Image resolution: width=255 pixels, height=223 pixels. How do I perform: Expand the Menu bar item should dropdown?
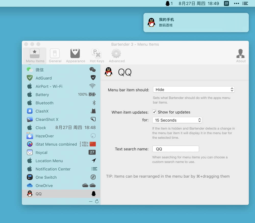pos(194,89)
